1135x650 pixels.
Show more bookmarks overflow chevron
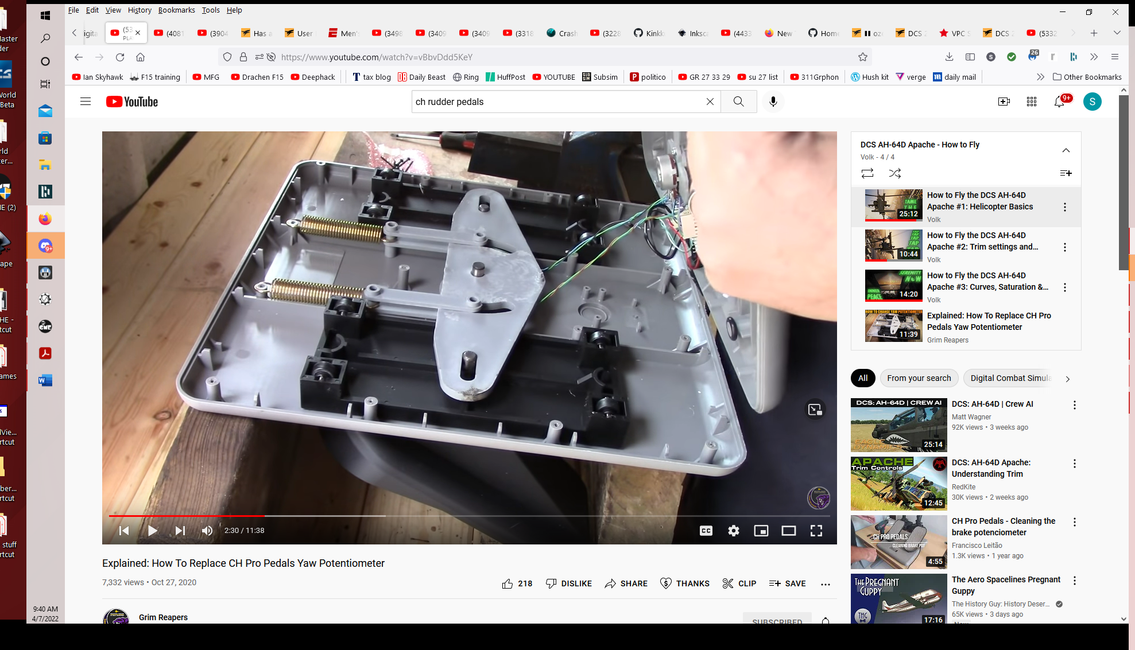1040,77
